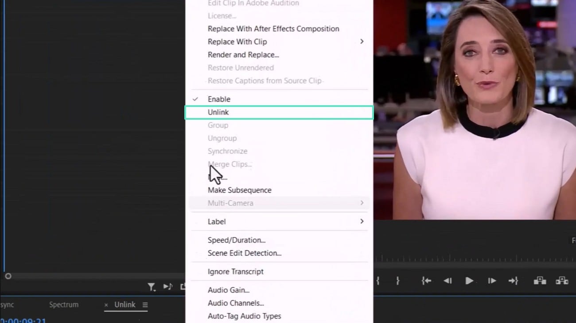Click the Mark Out bracket icon

point(398,280)
